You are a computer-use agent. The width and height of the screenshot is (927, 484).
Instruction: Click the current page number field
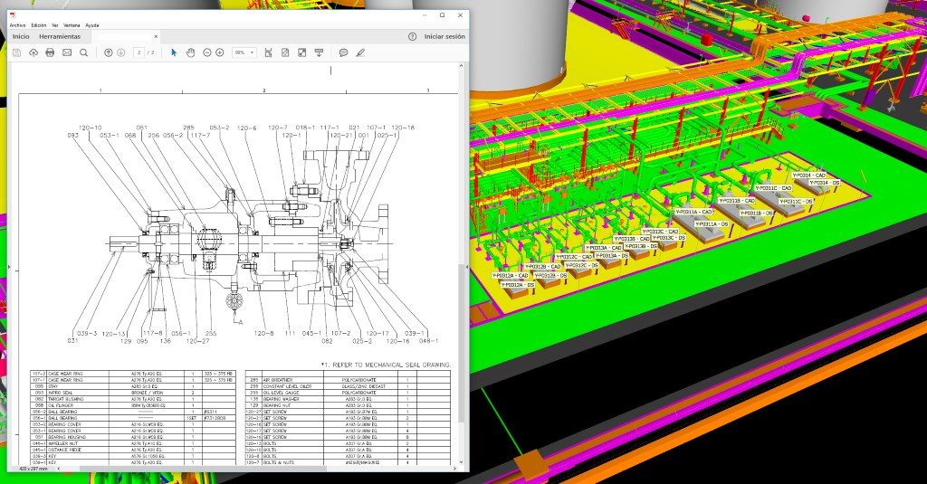pyautogui.click(x=138, y=52)
